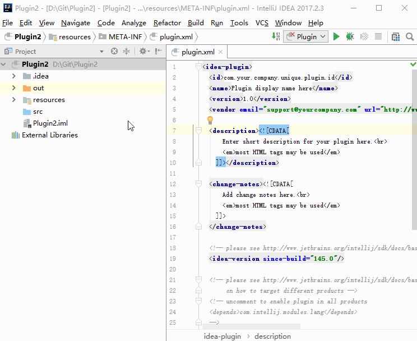This screenshot has width=417, height=341.
Task: Click the orange out folder icon
Action: click(x=27, y=88)
